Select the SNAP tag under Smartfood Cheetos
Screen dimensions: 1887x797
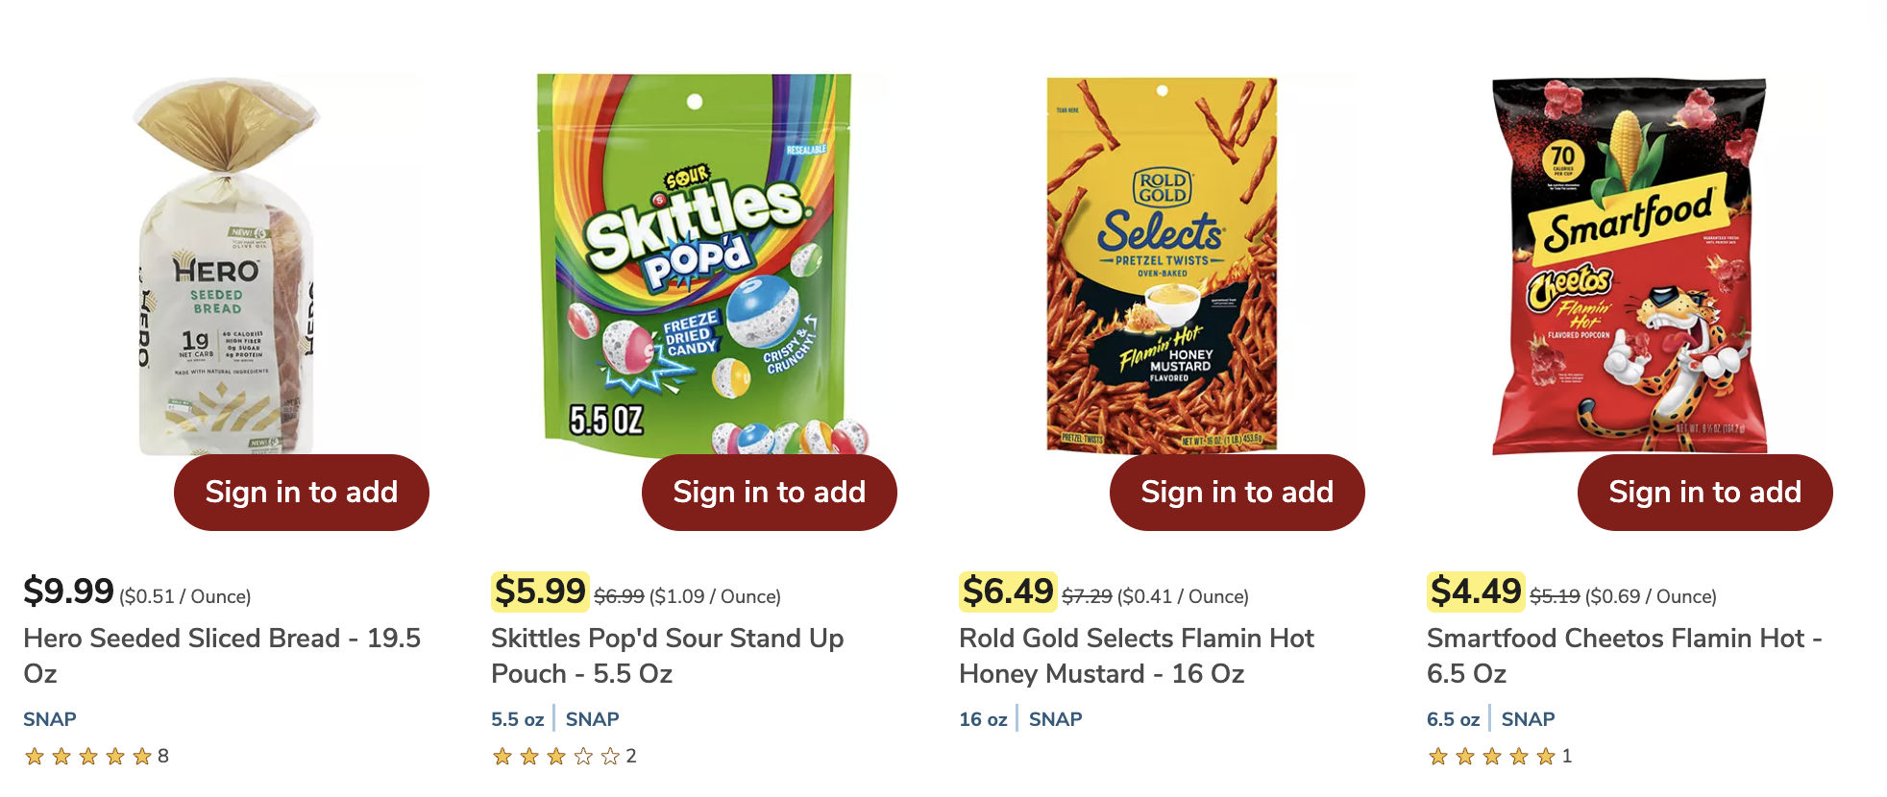[x=1527, y=718]
